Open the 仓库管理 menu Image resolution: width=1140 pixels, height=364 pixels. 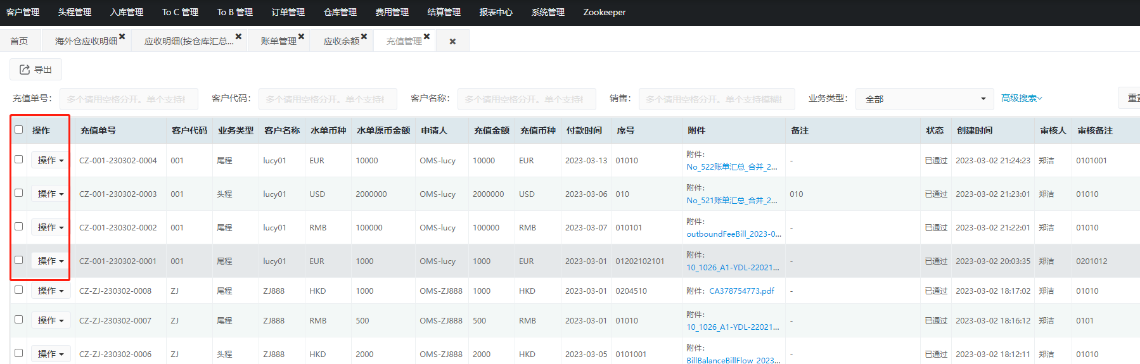point(340,12)
